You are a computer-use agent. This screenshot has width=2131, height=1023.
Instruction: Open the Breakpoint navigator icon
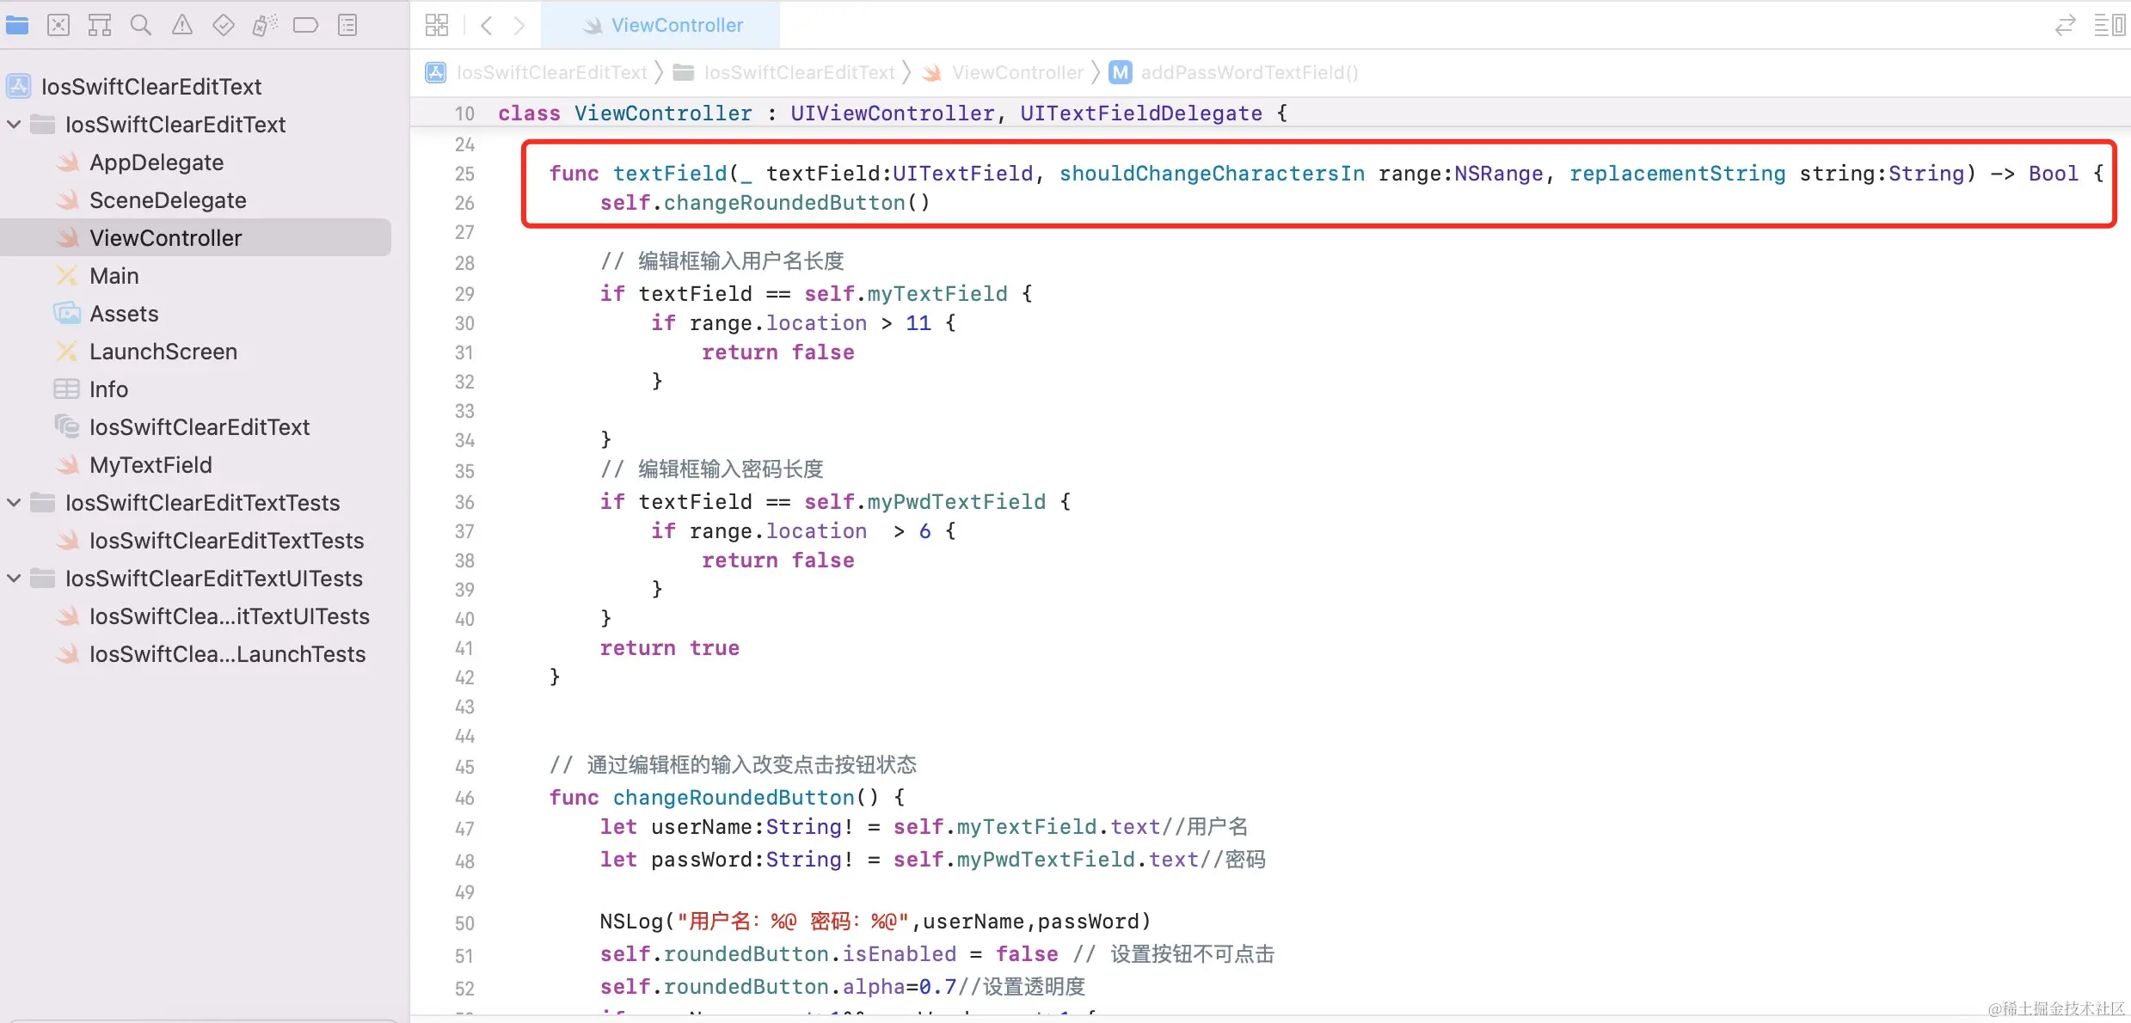click(305, 25)
